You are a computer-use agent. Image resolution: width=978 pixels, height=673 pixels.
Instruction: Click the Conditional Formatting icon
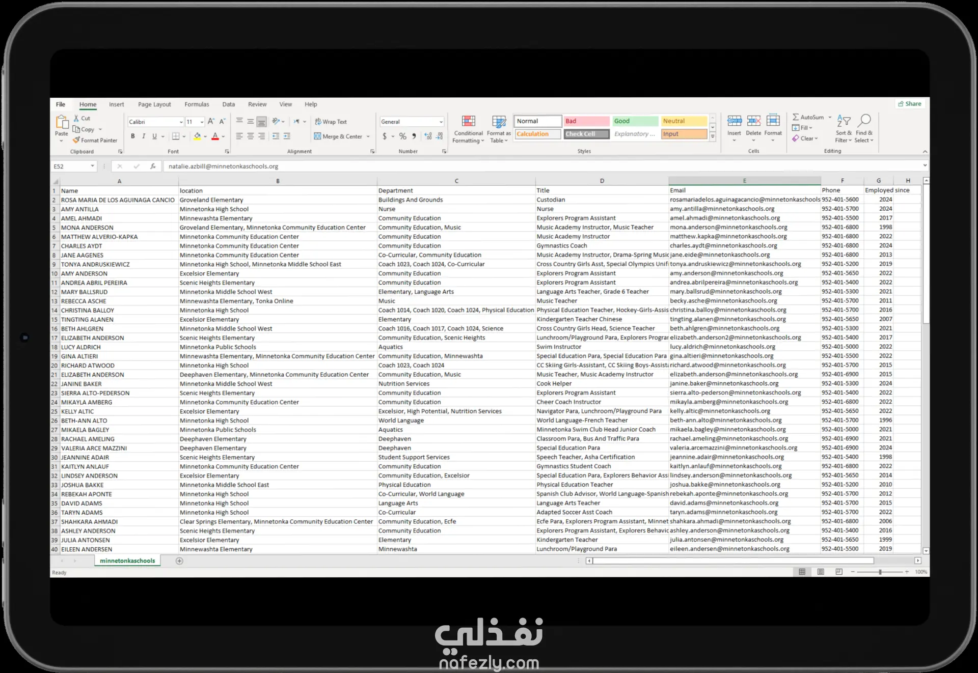468,122
